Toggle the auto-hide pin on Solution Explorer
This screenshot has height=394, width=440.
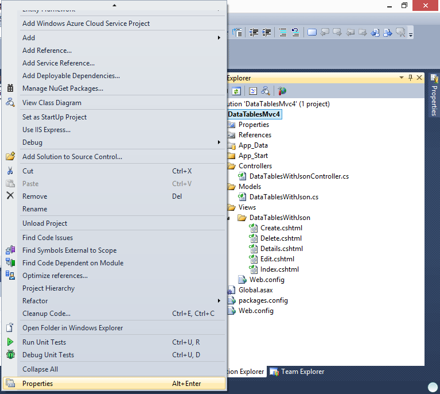tap(410, 78)
